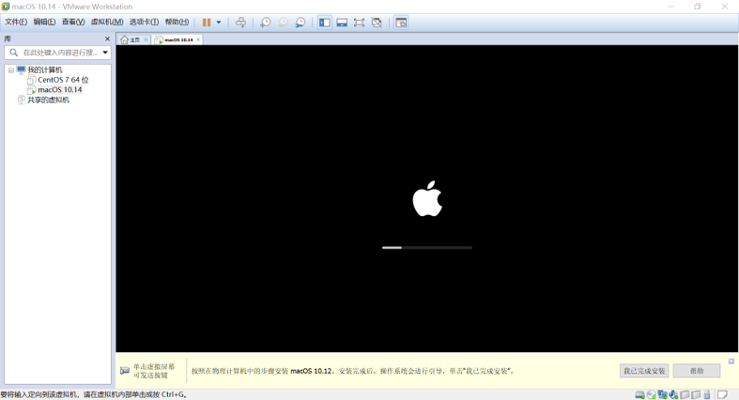Click the network adapter status icon
The image size is (739, 400).
click(663, 394)
